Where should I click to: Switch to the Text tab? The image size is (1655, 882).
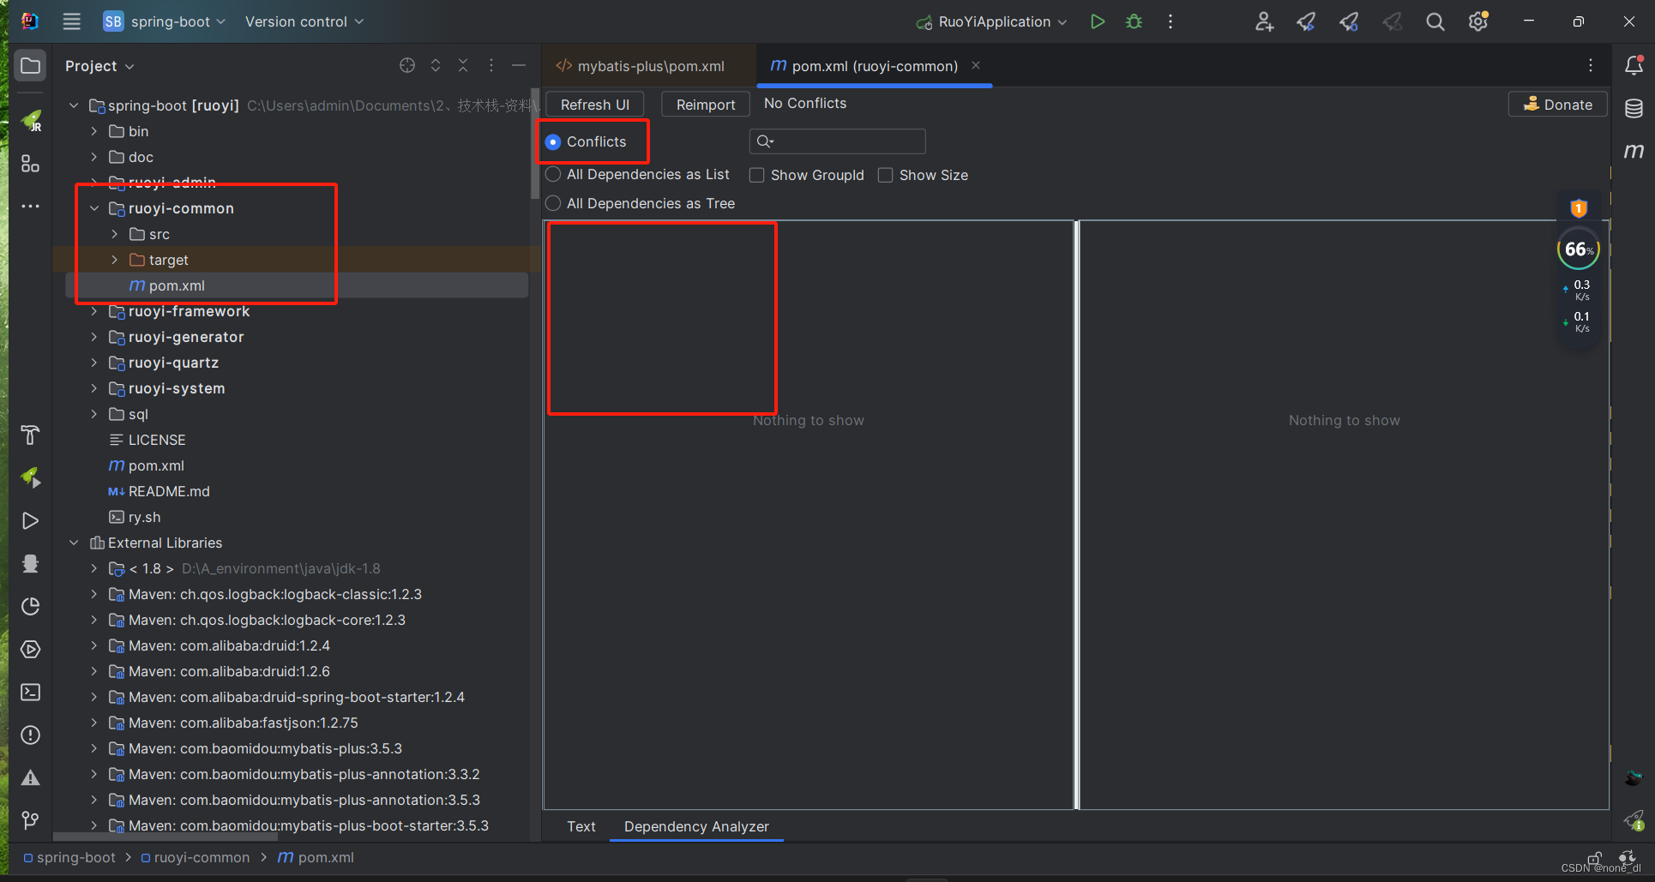coord(581,826)
